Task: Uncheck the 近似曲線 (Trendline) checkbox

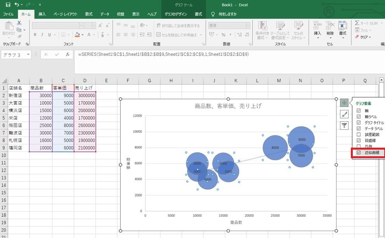Action: tap(359, 152)
